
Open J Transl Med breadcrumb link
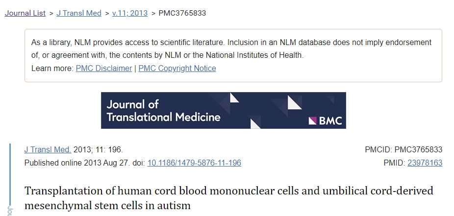(79, 13)
